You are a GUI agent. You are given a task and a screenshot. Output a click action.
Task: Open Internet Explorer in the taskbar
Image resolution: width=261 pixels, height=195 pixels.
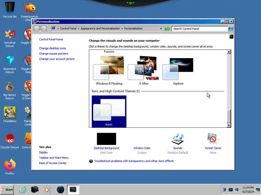pyautogui.click(x=22, y=189)
